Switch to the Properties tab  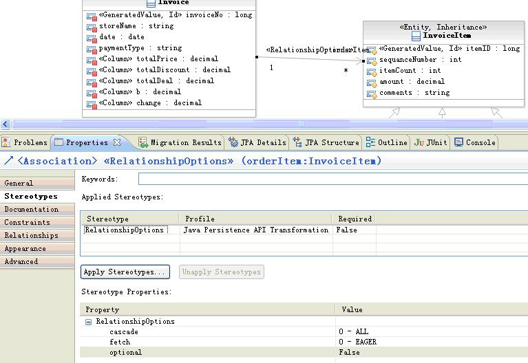click(87, 142)
